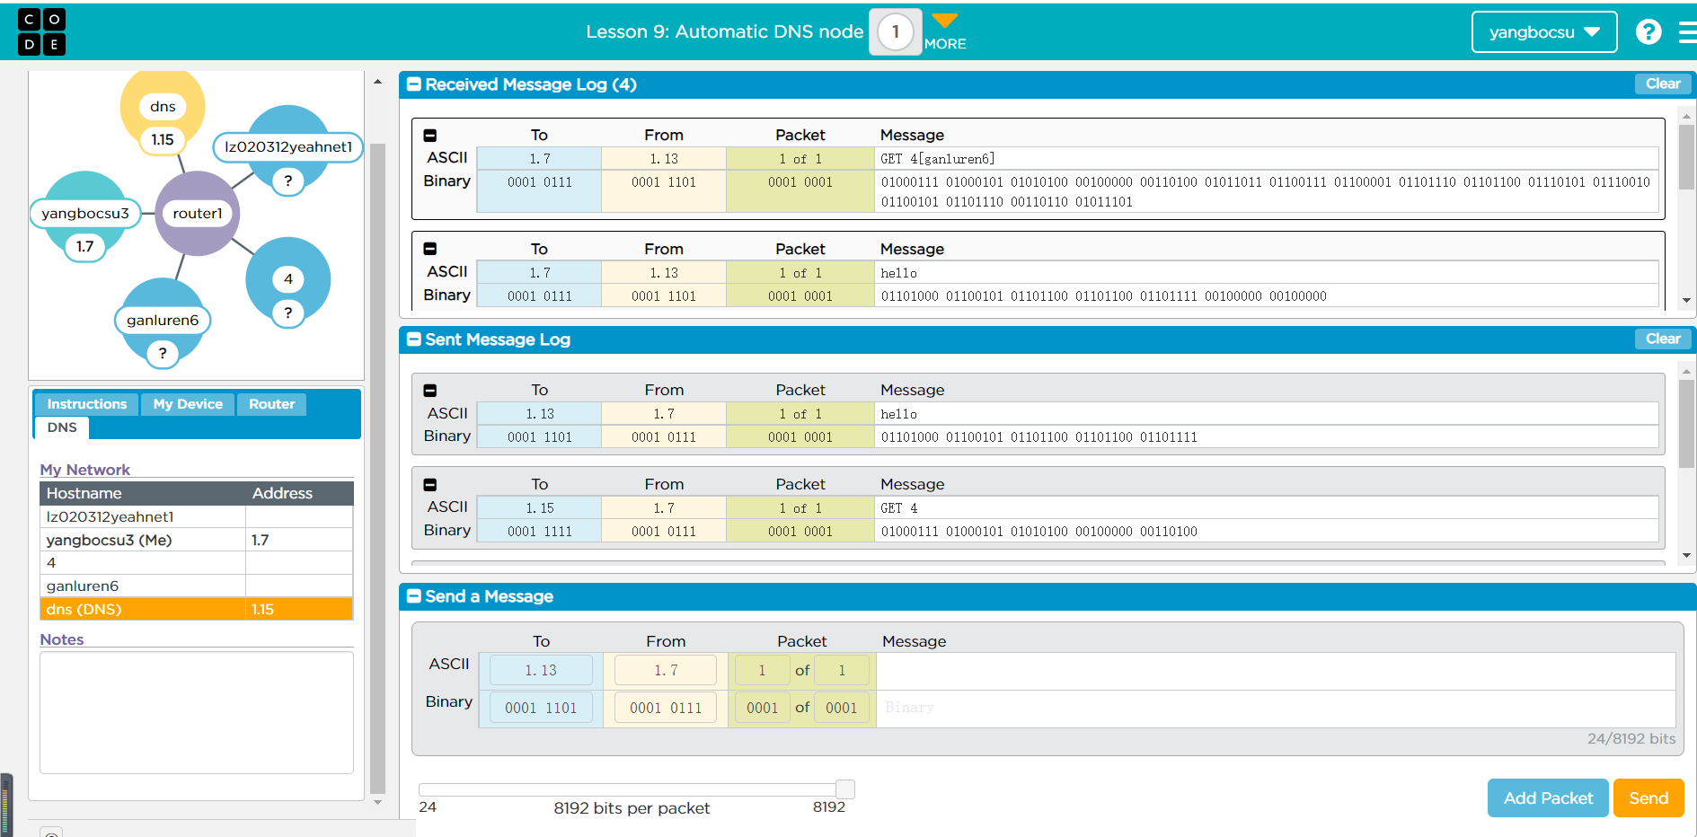This screenshot has height=837, width=1697.
Task: Select the yangbocsu3 (Me) row
Action: pyautogui.click(x=197, y=540)
